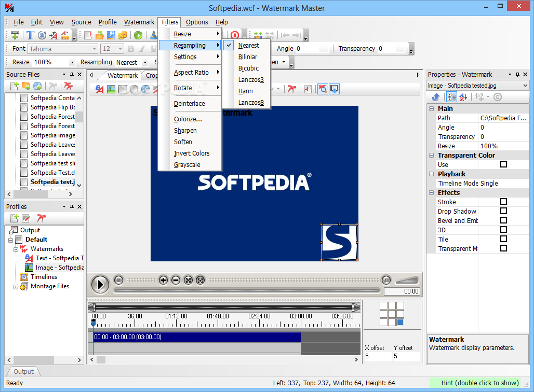The width and height of the screenshot is (534, 392).
Task: Click the blue 00.00 - 03:00.00 timeline clip
Action: pos(197,337)
